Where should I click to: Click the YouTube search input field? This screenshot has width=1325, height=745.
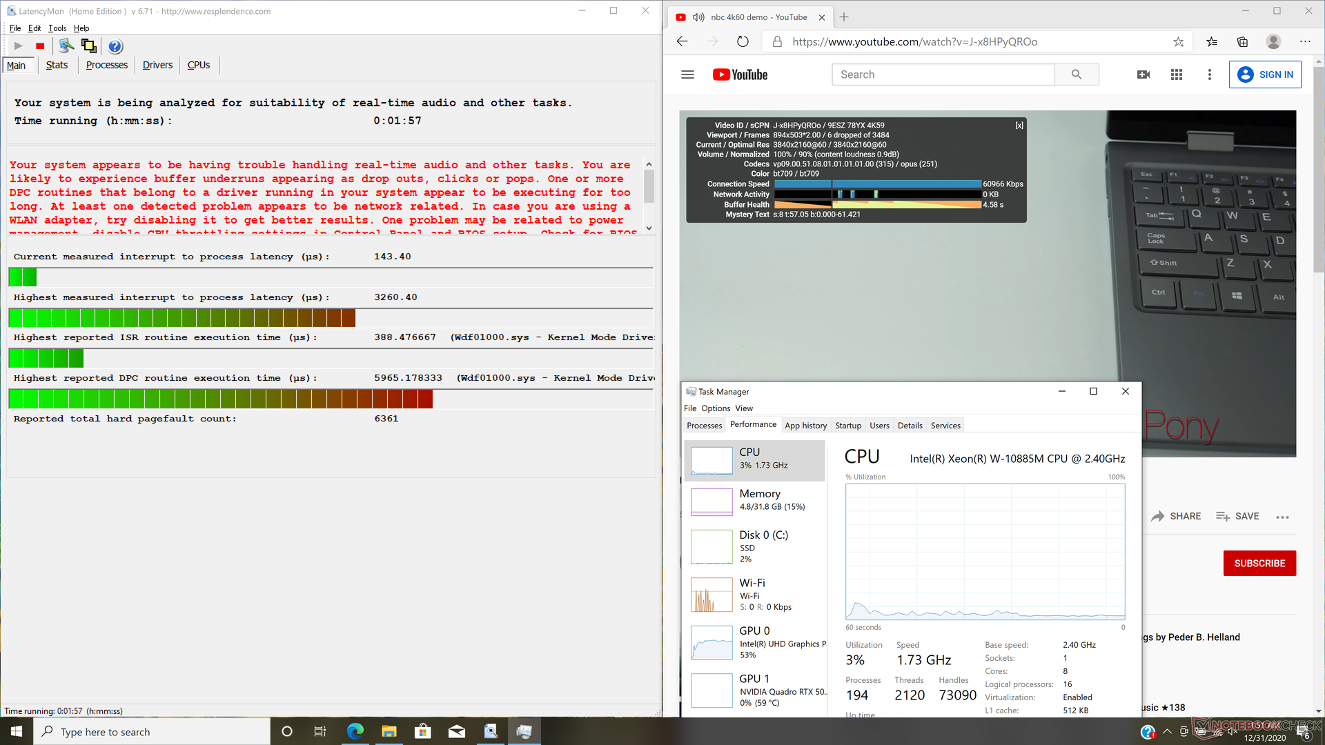pyautogui.click(x=943, y=74)
